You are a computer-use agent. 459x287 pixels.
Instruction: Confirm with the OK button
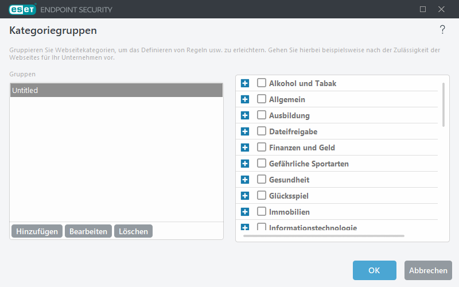tap(374, 270)
